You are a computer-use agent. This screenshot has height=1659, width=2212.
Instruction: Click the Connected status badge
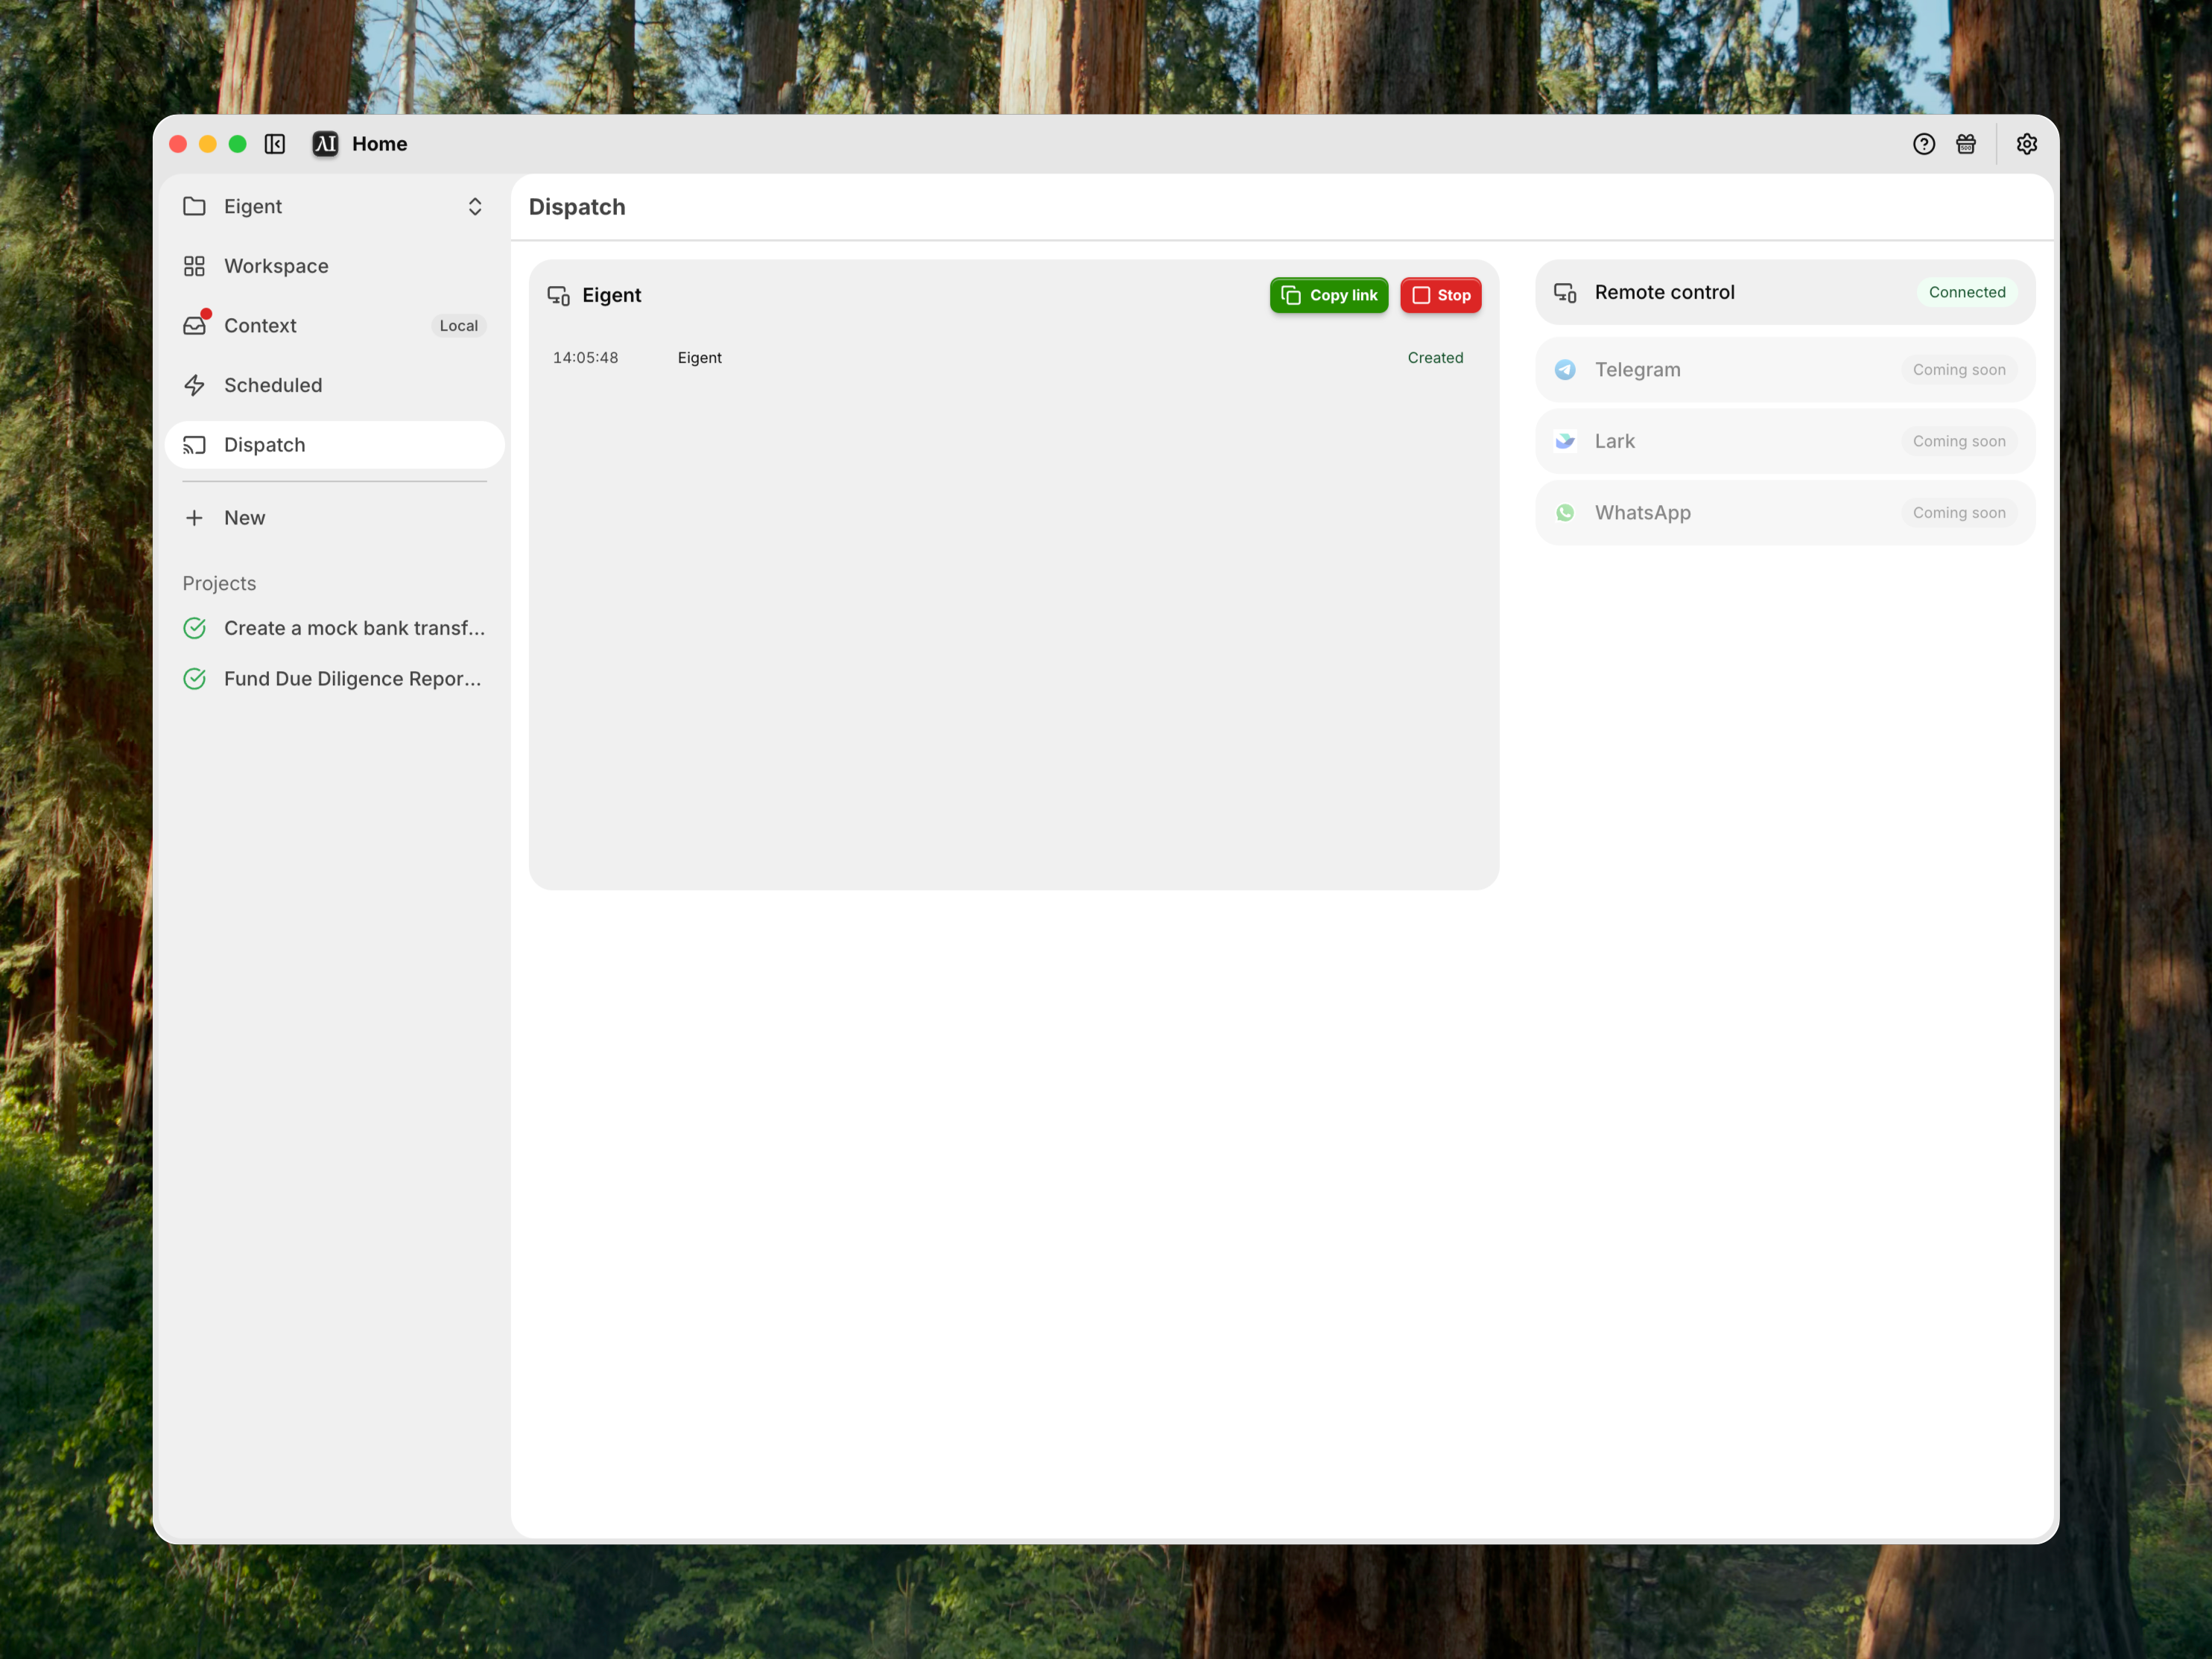tap(1967, 292)
